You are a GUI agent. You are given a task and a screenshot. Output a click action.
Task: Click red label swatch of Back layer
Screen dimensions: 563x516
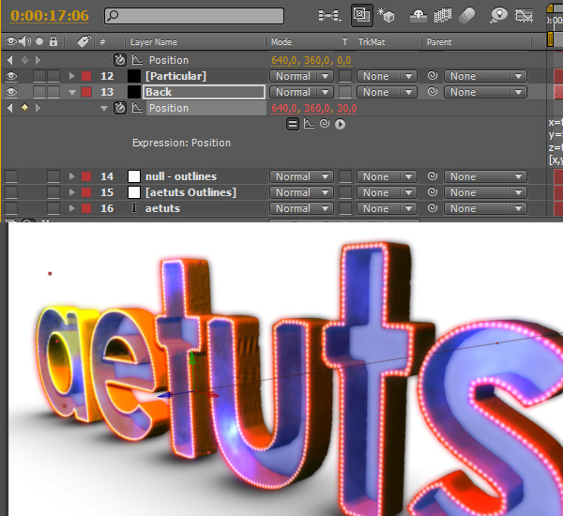(86, 92)
